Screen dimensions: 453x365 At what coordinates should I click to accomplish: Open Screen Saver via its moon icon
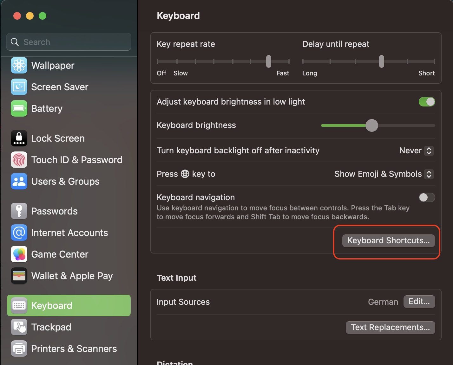click(19, 87)
